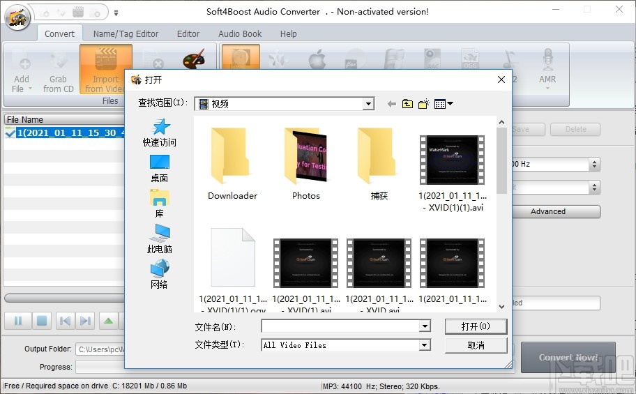
Task: Click the Convert Now! button
Action: pyautogui.click(x=568, y=357)
